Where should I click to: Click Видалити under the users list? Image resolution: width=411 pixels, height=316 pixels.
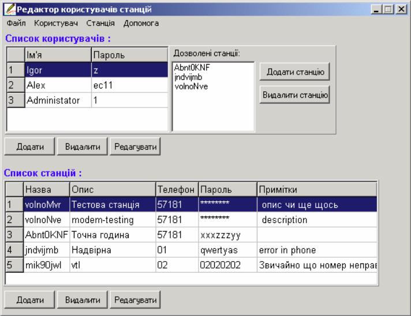83,146
